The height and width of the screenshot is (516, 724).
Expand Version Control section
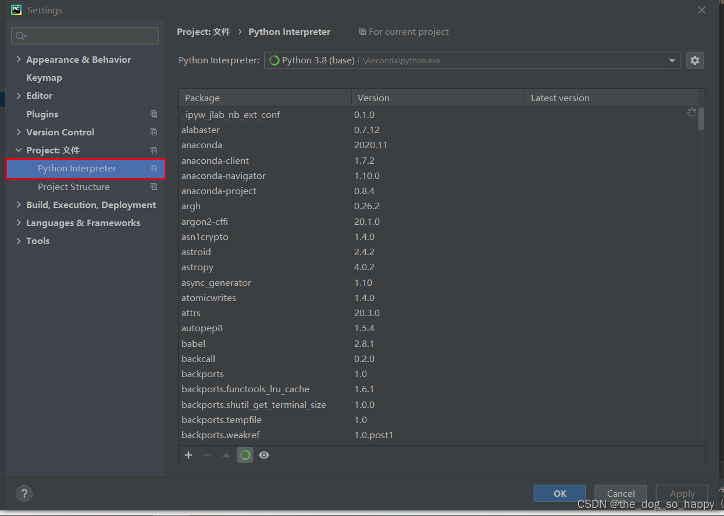click(19, 132)
